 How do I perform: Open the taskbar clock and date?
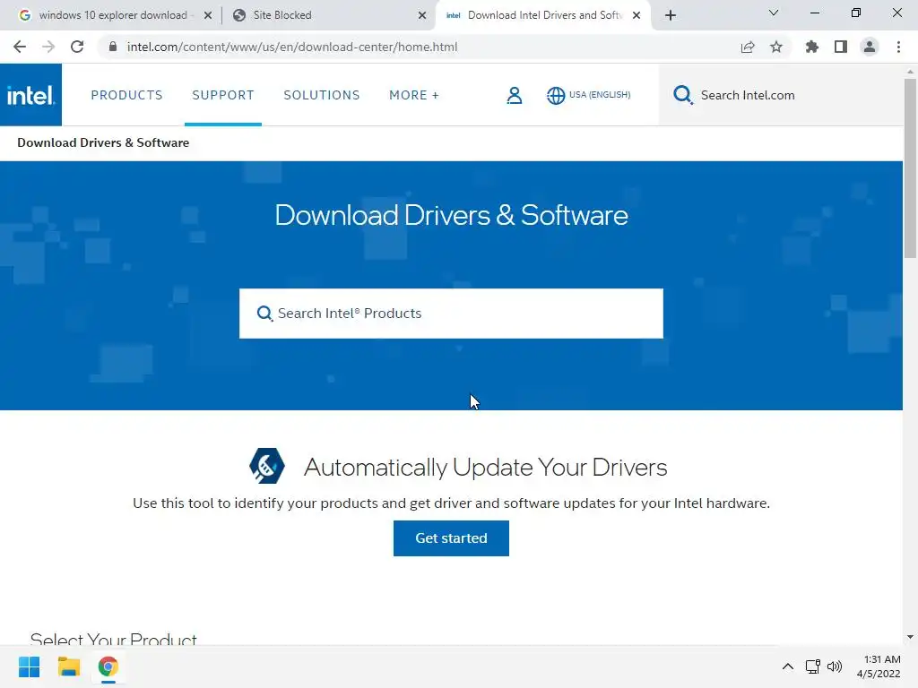879,666
